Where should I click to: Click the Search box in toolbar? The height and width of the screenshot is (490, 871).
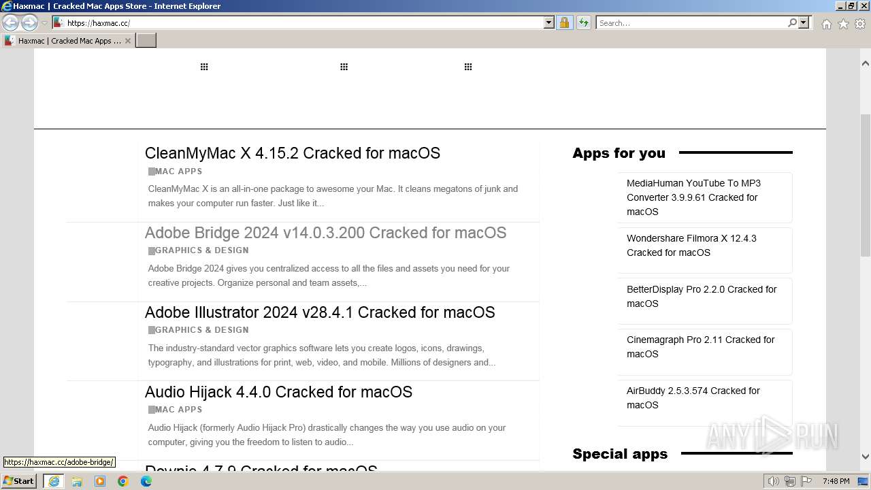(691, 22)
